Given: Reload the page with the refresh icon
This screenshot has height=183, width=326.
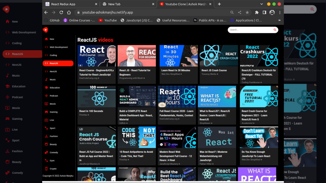Looking at the screenshot, I should (61, 12).
